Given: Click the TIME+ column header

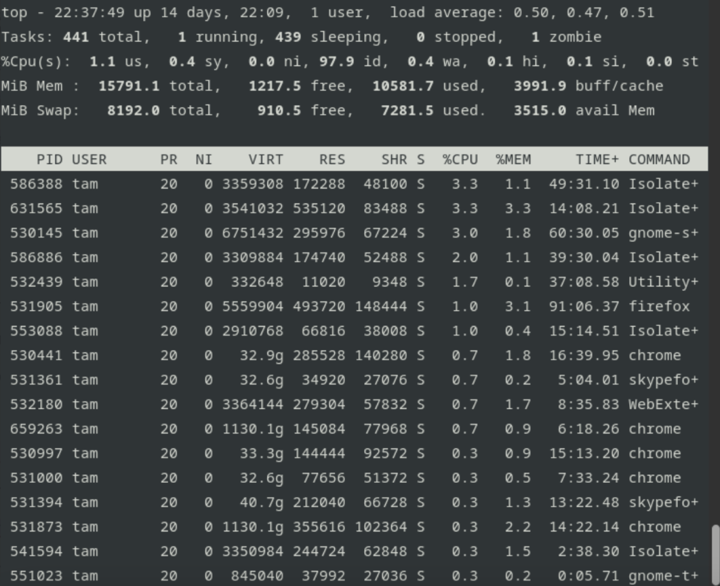Looking at the screenshot, I should pos(597,160).
